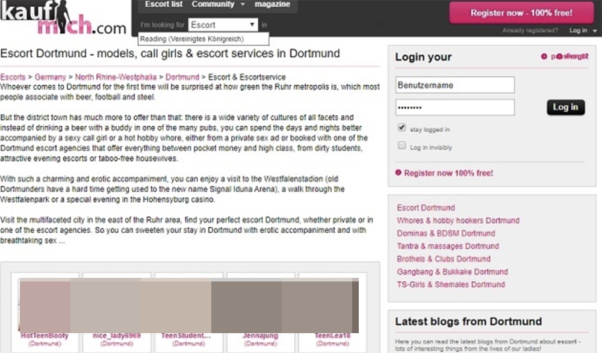The width and height of the screenshot is (602, 353).
Task: Uncheck the stay logged in checkbox
Action: (x=402, y=127)
